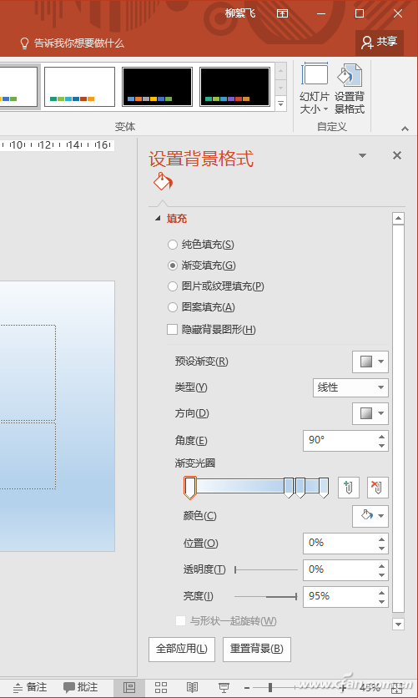This screenshot has width=418, height=698.
Task: Click the Brightness field showing 95%
Action: point(339,596)
